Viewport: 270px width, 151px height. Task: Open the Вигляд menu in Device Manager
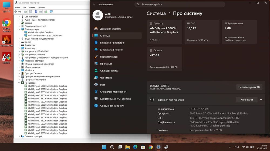(32, 8)
